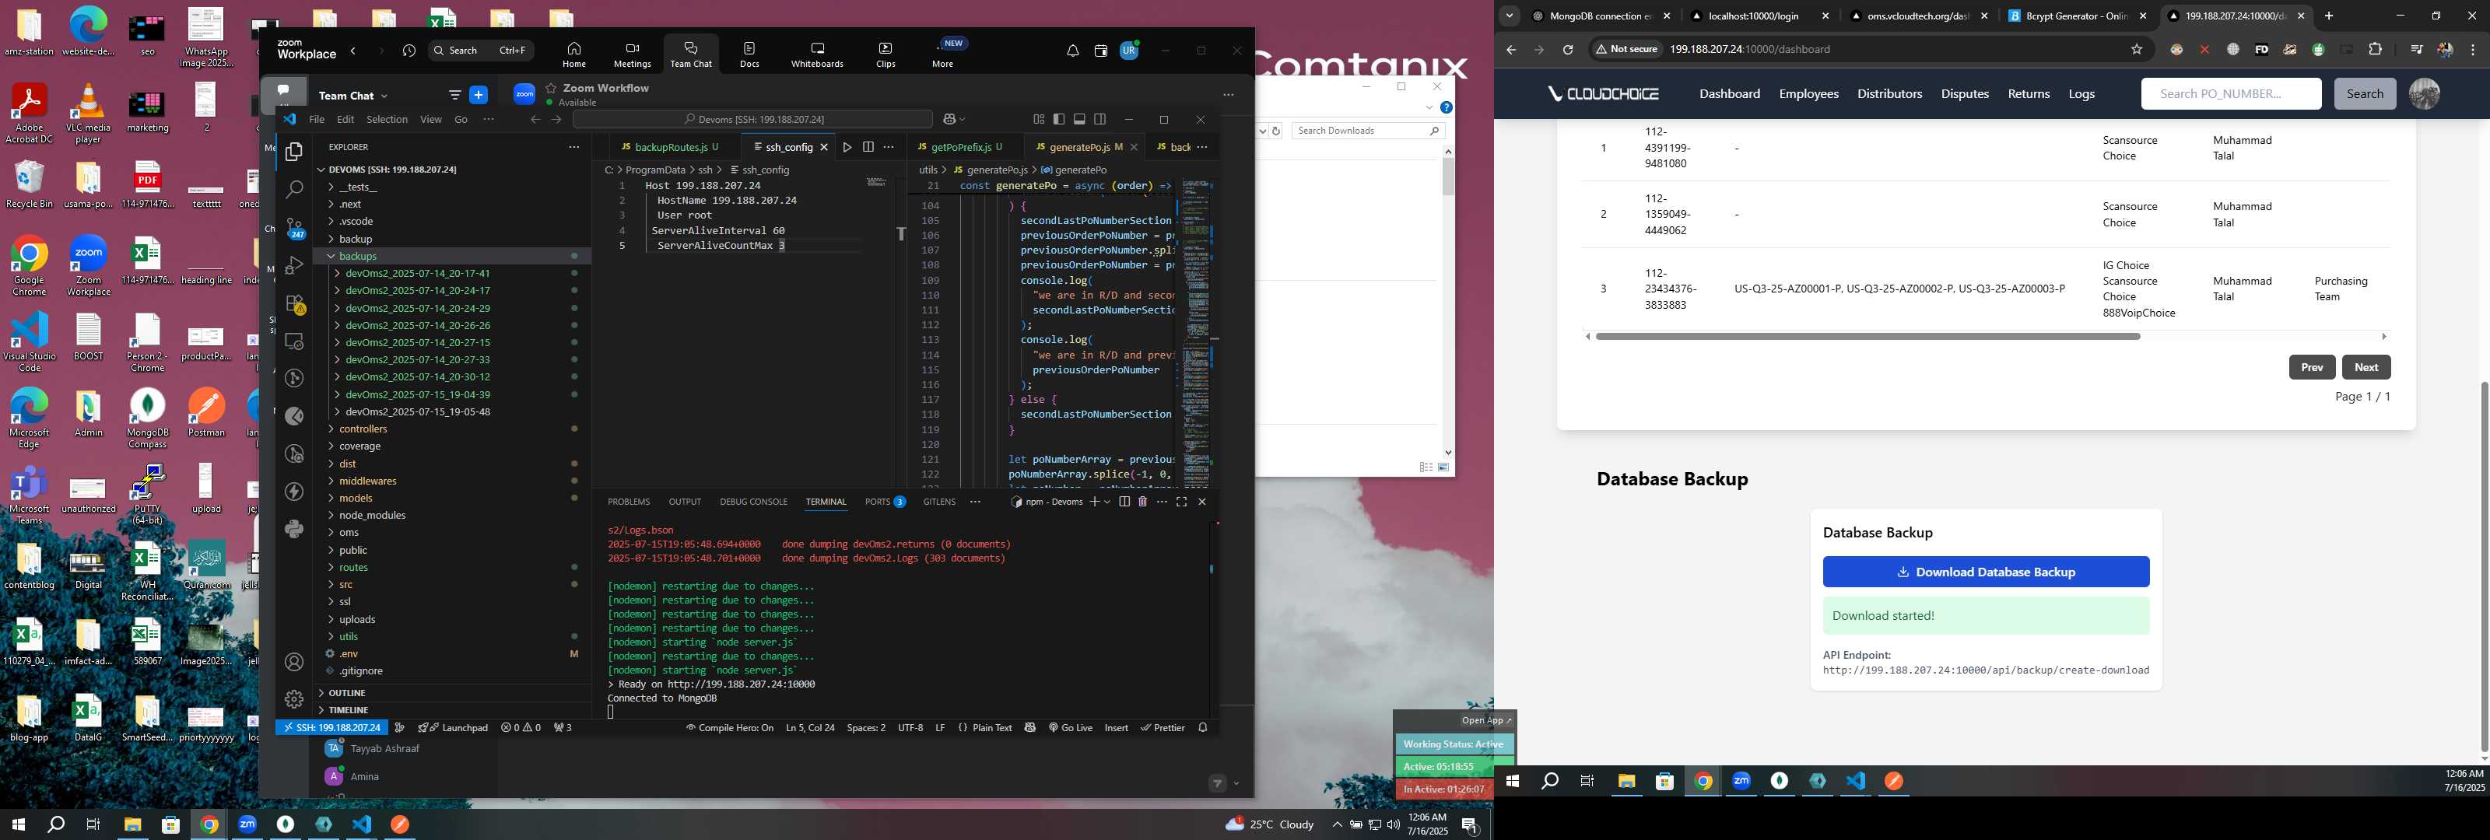Collapse the backups folder in Explorer
2490x840 pixels.
point(452,256)
